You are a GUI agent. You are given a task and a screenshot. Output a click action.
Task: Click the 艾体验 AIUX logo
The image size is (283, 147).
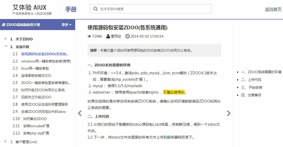coord(32,10)
